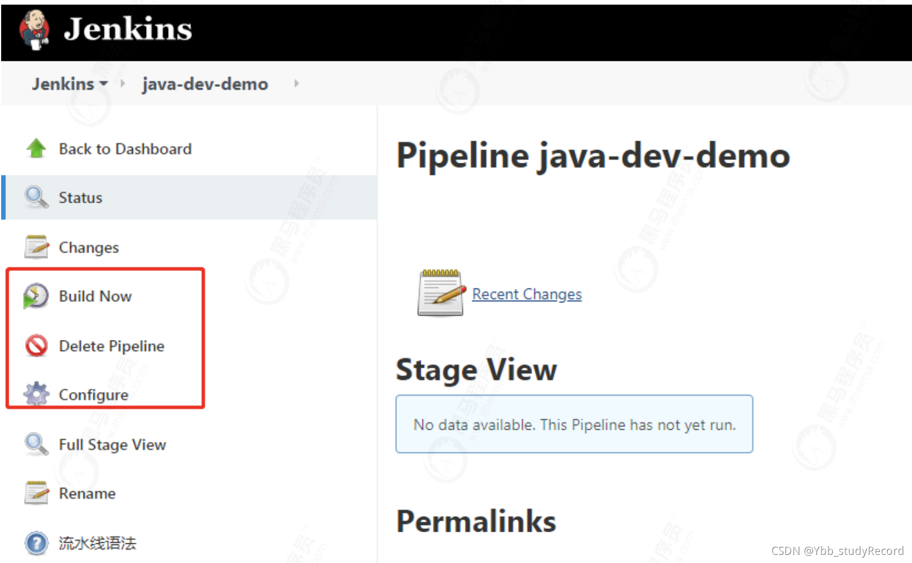This screenshot has height=563, width=912.
Task: Select Rename in the sidebar
Action: click(87, 493)
